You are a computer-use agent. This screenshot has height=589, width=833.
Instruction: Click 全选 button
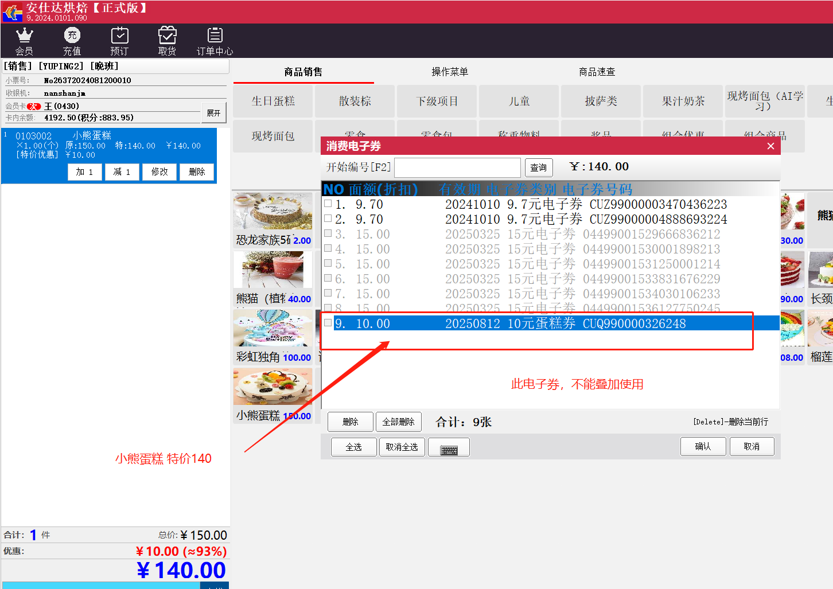coord(354,447)
